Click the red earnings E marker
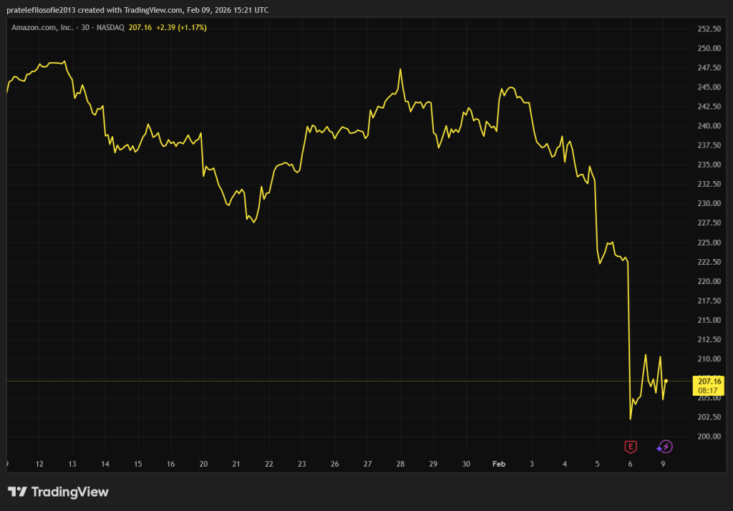 coord(630,447)
